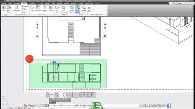195x109 pixels.
Task: Switch to the Output ribbon tab
Action: coord(66,3)
